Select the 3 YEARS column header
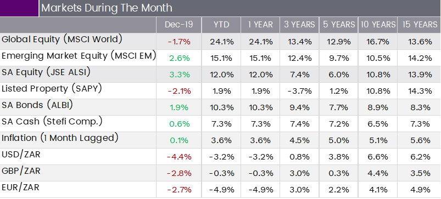Image resolution: width=441 pixels, height=199 pixels. [x=299, y=25]
